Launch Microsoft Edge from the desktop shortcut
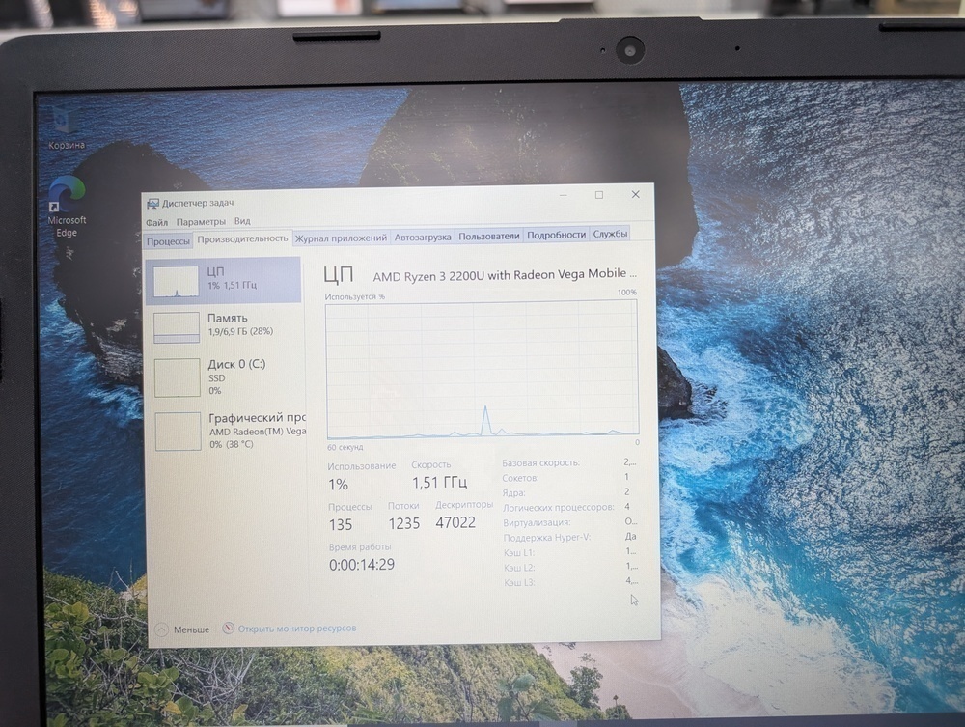 click(x=67, y=207)
